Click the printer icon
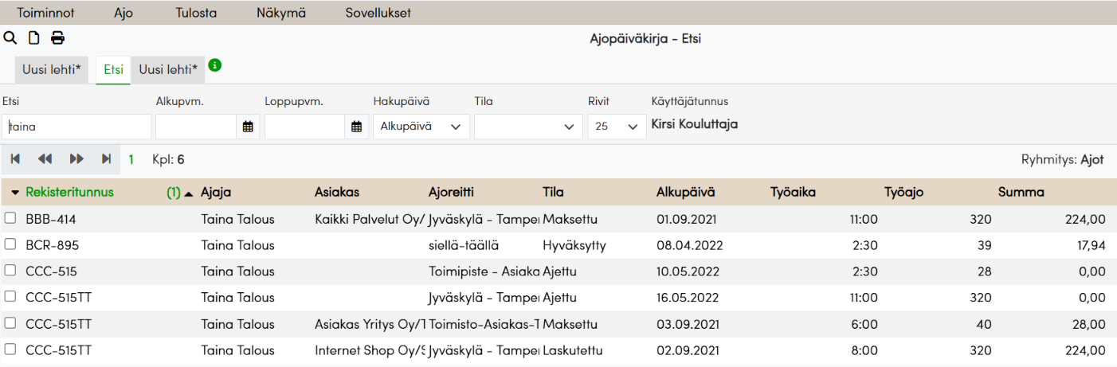The height and width of the screenshot is (367, 1117). tap(57, 38)
